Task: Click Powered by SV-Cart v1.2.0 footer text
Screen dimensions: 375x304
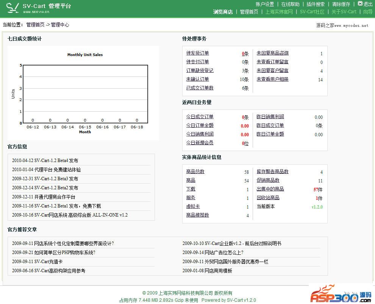Action: [229, 300]
